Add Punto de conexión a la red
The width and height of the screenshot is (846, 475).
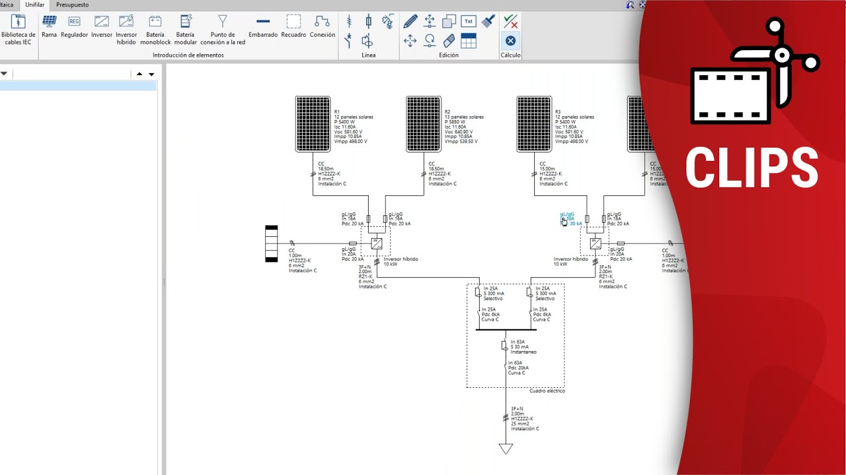(x=223, y=30)
